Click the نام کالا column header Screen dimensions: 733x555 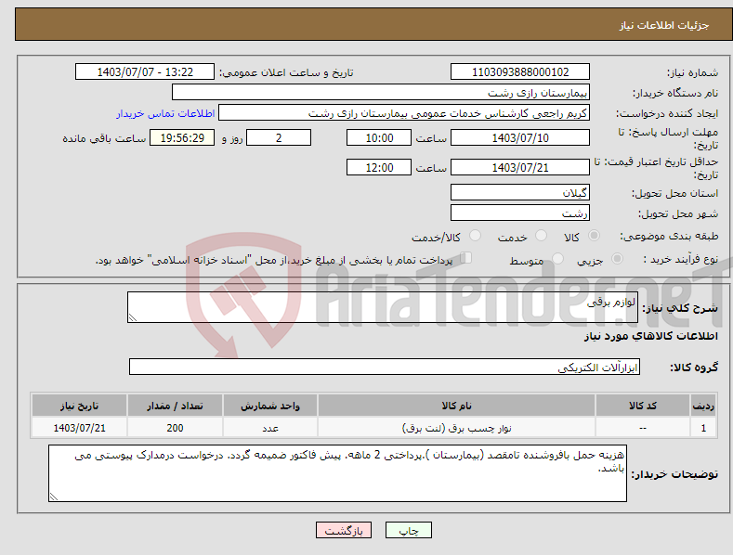coord(456,406)
